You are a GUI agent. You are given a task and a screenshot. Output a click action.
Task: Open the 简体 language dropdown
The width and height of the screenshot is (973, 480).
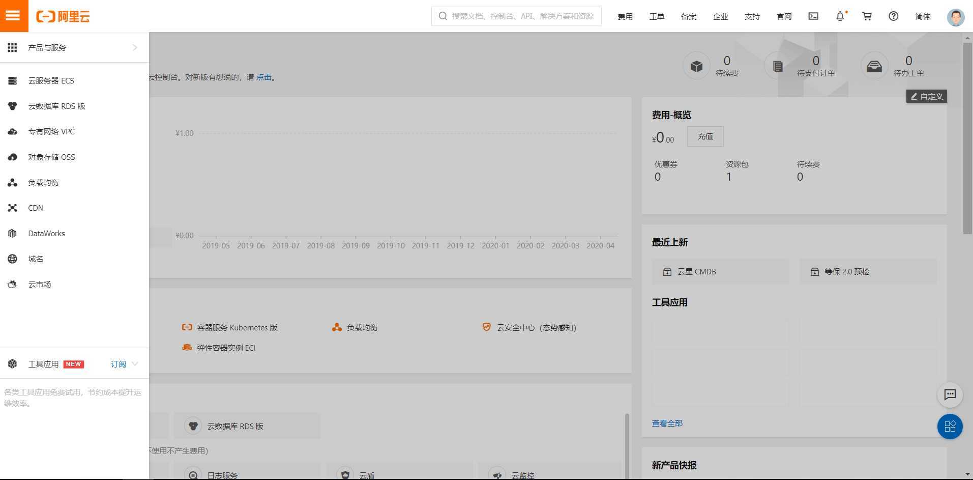click(922, 16)
